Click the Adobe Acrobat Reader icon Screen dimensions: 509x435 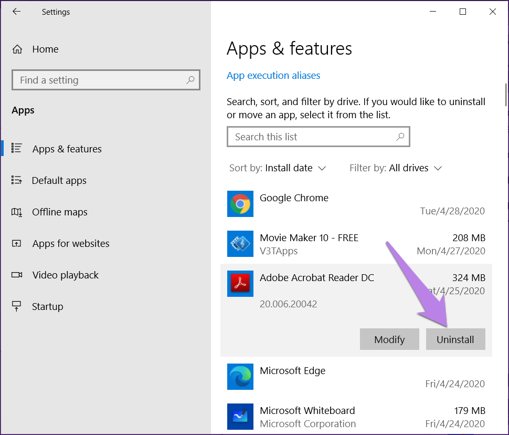240,284
